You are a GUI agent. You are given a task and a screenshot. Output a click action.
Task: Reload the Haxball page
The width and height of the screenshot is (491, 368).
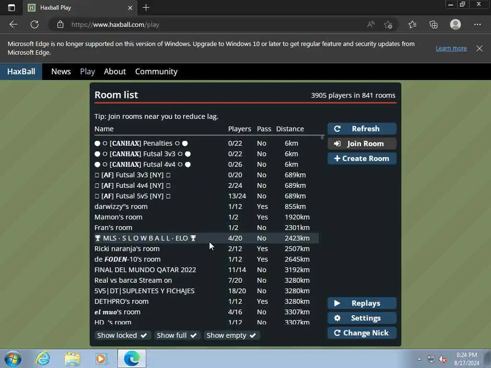[x=35, y=24]
